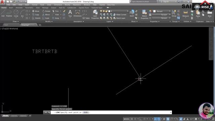Insert a Table
The width and height of the screenshot is (215, 121).
[86, 18]
